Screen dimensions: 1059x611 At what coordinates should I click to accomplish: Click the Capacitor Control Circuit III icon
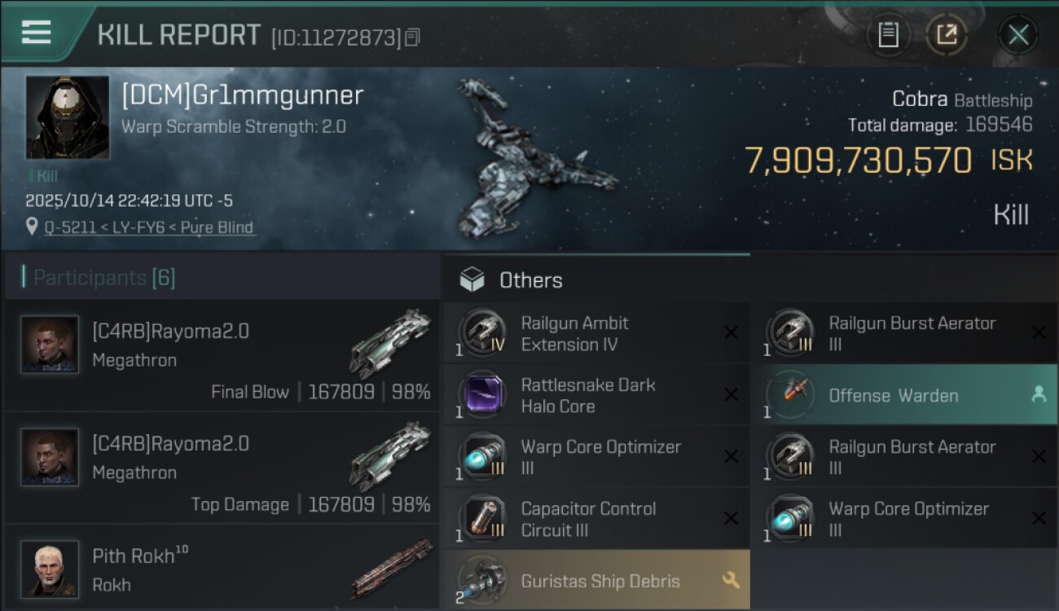pos(483,519)
